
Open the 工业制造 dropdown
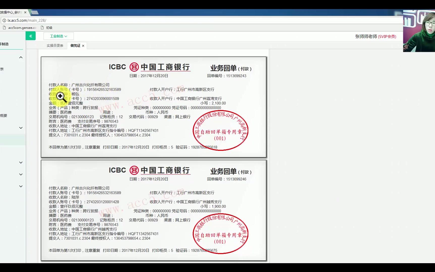58,36
